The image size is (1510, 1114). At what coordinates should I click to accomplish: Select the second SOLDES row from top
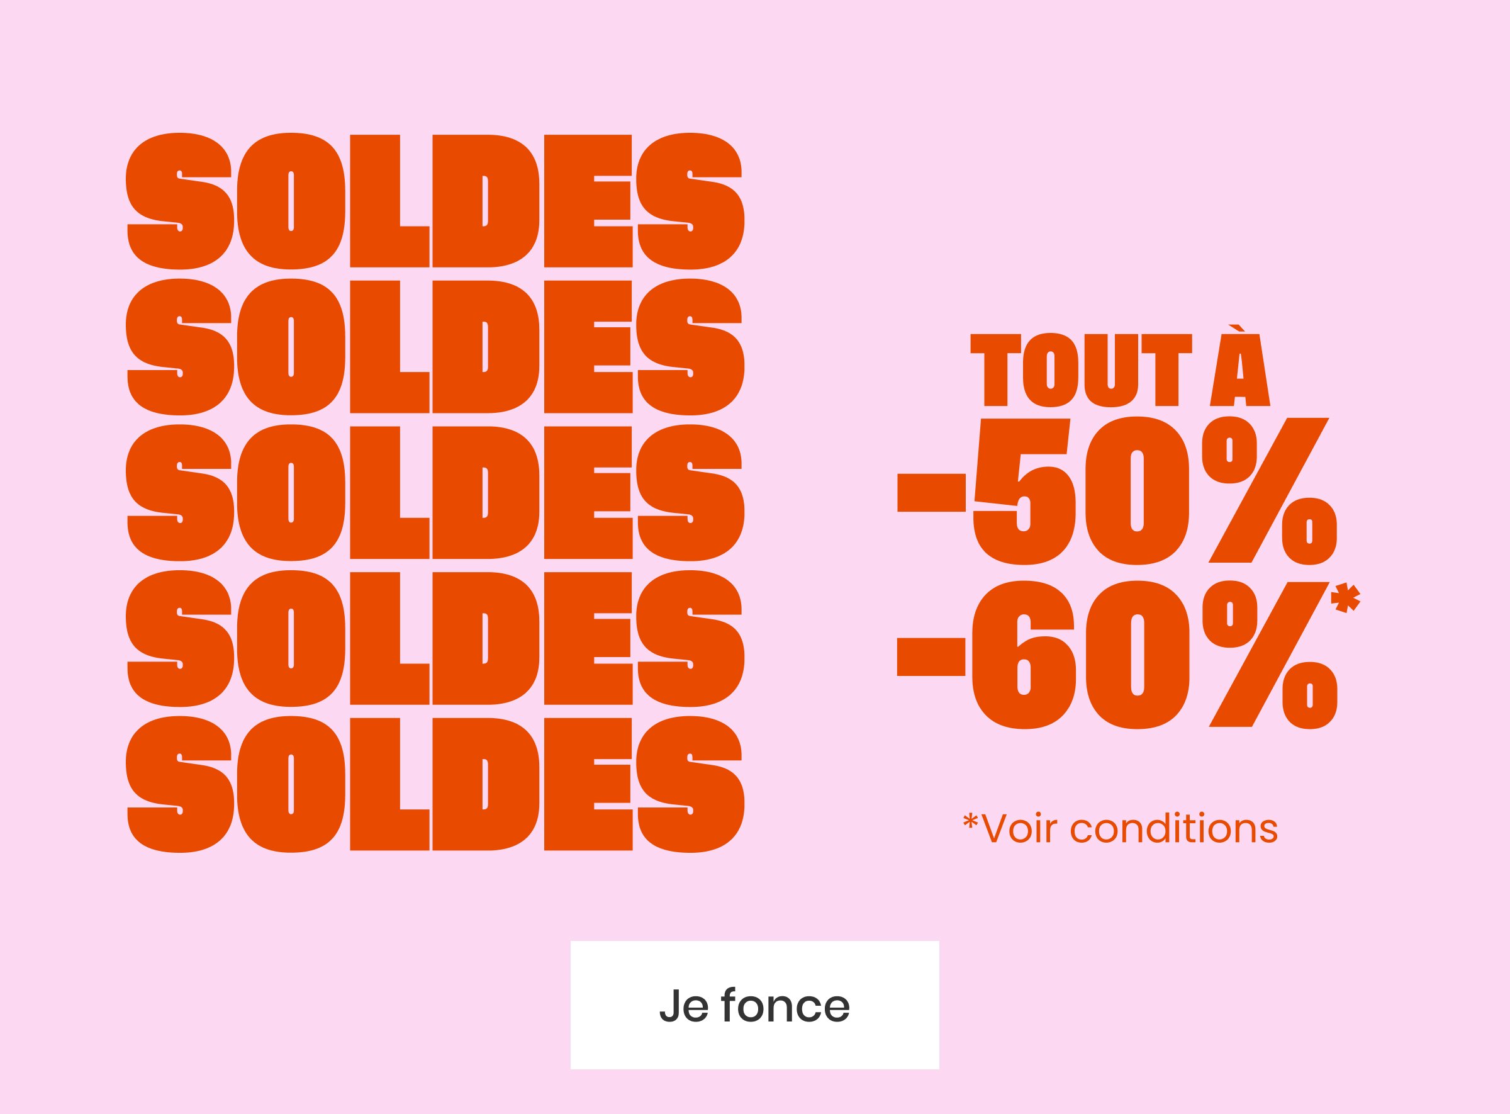435,347
